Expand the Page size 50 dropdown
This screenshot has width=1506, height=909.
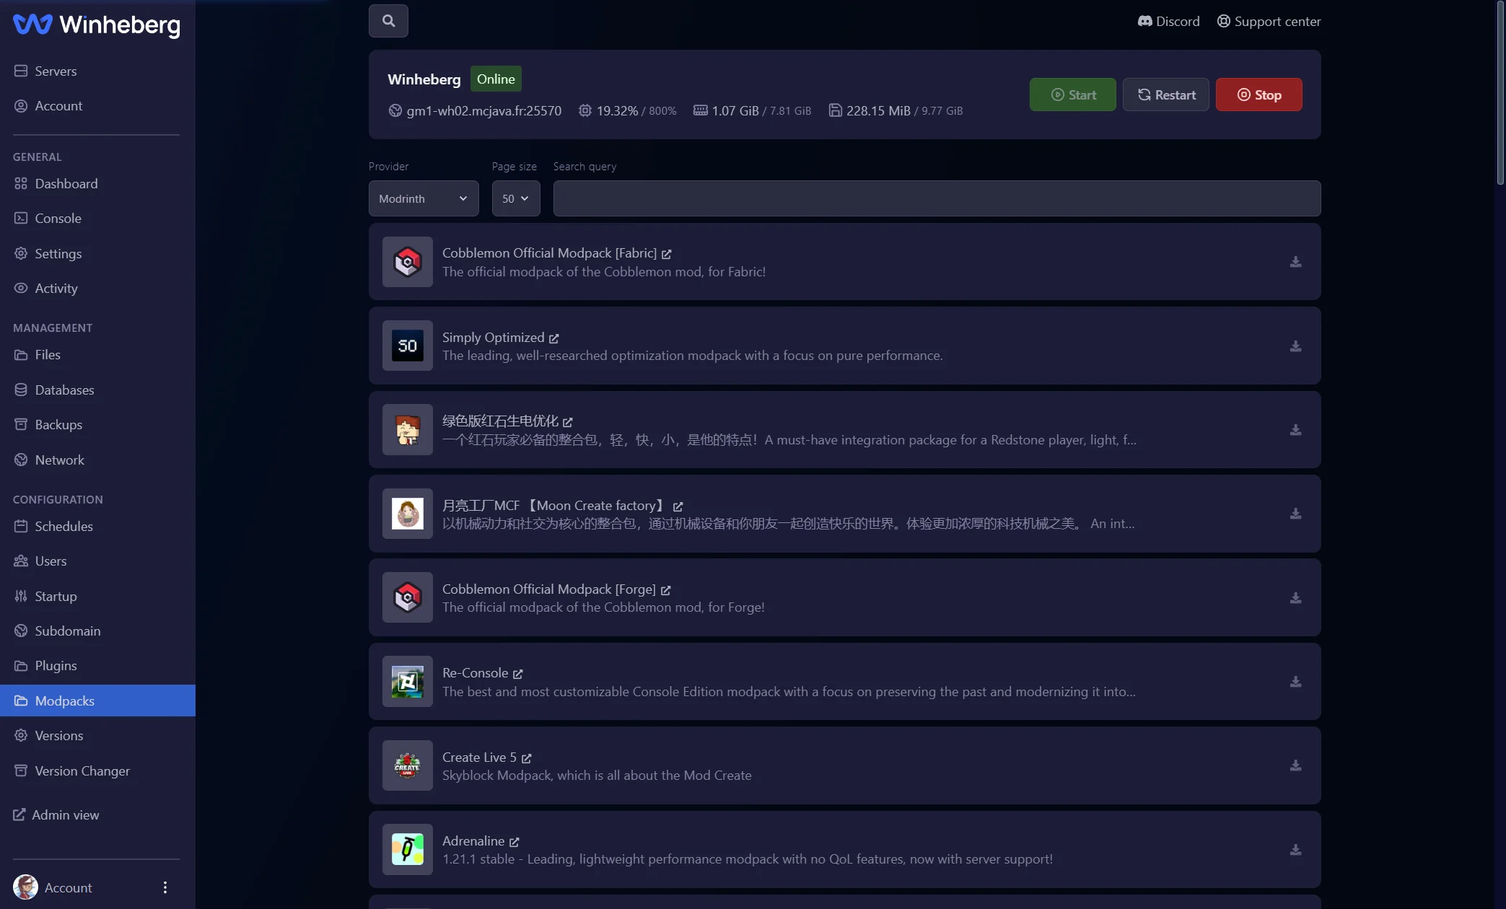515,198
